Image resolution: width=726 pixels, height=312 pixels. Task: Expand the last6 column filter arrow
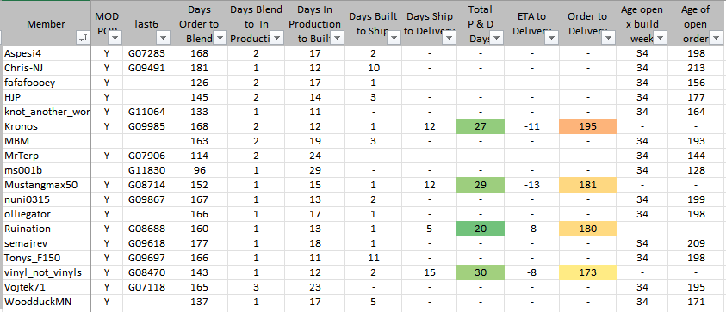[164, 39]
